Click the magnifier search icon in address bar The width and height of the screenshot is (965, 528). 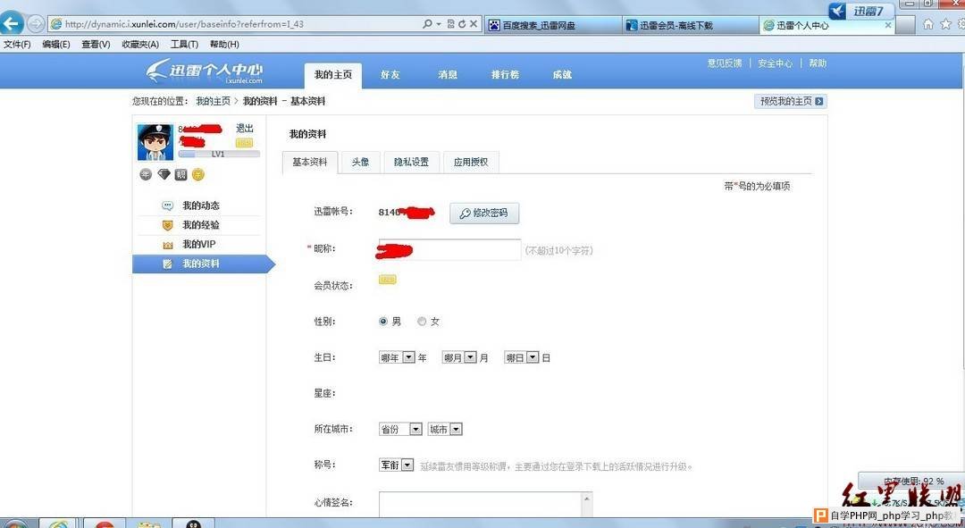point(427,24)
